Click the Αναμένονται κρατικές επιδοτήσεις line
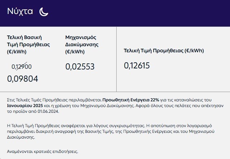This screenshot has height=159, width=230. (x=42, y=151)
